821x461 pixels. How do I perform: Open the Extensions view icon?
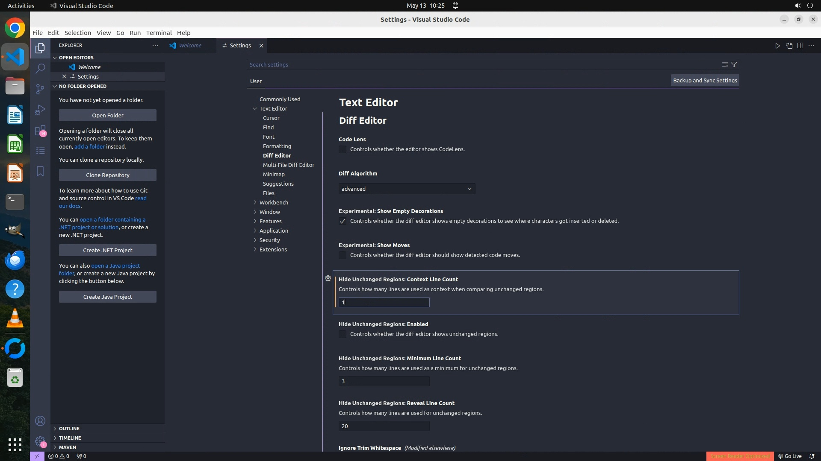coord(40,130)
